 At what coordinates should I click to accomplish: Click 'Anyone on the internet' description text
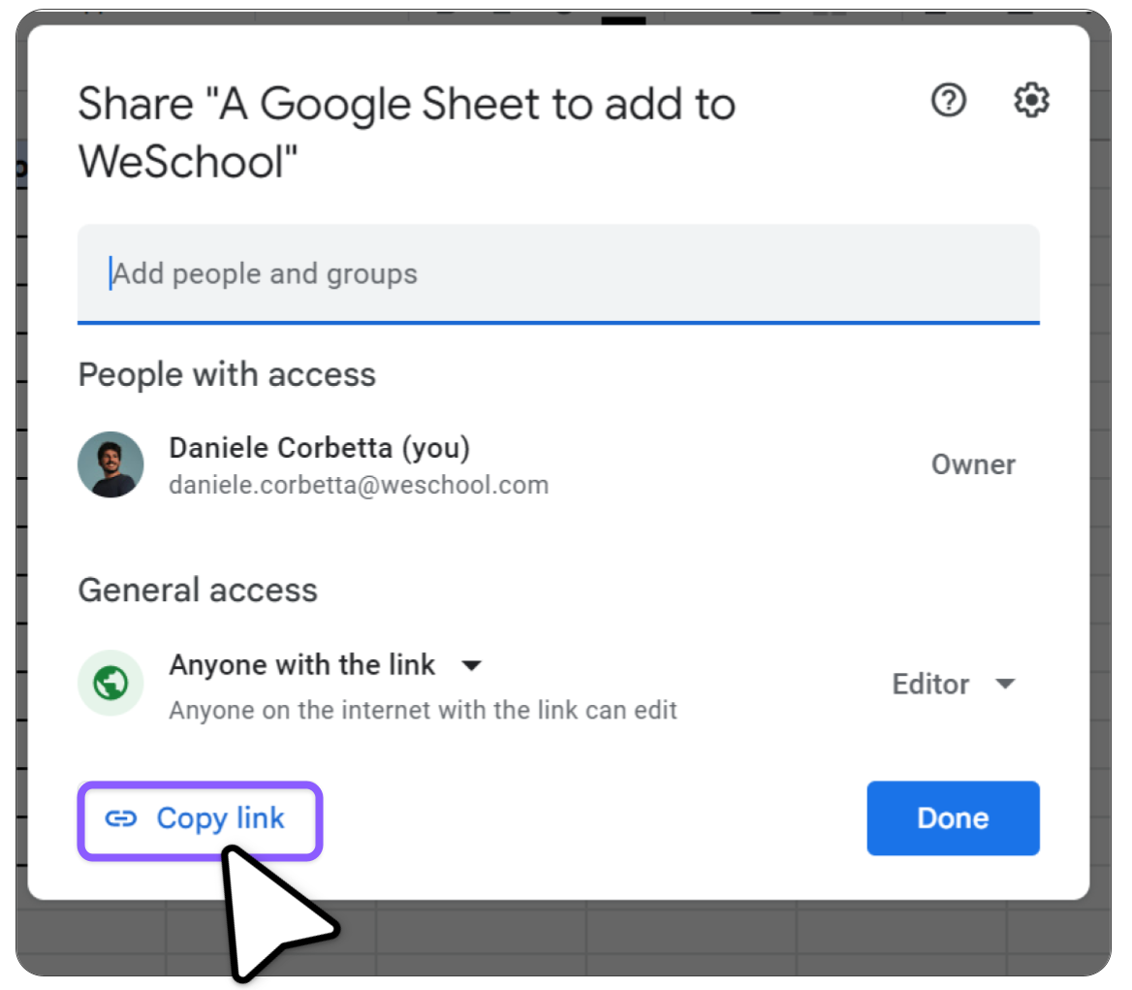424,711
